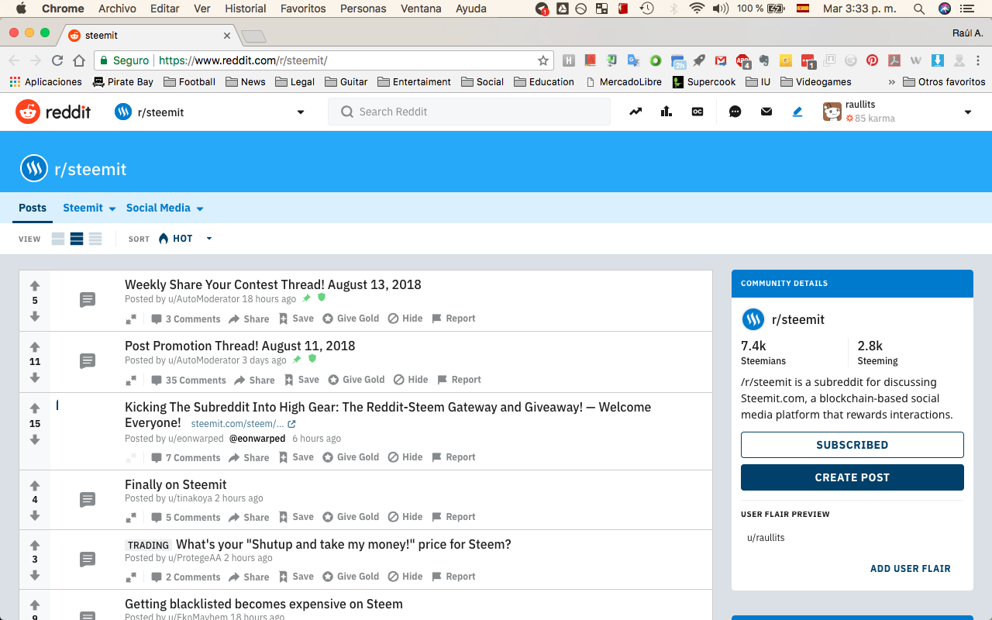Expand the Weekly Share Your Contest Thread post
Screen dimensions: 992x620
click(x=131, y=319)
